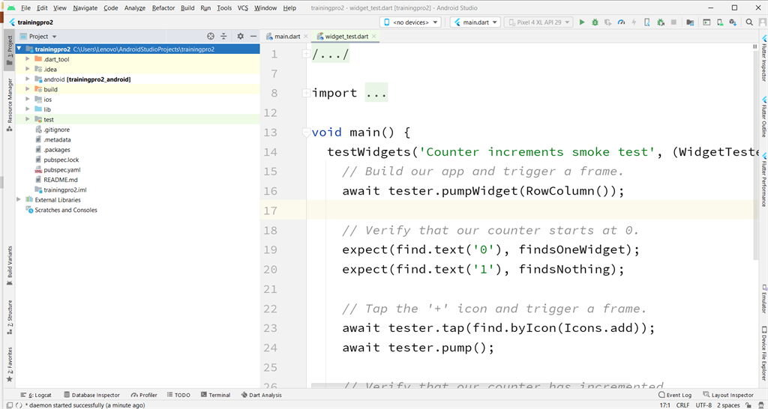Open the Layout Inspector

[727, 395]
